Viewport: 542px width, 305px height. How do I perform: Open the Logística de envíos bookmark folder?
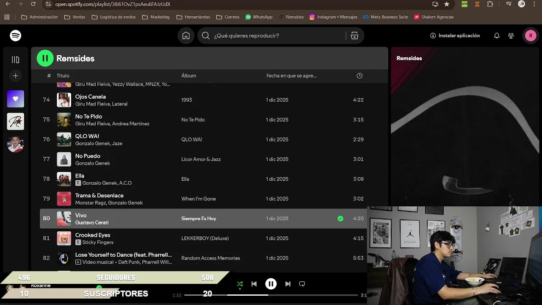[113, 17]
